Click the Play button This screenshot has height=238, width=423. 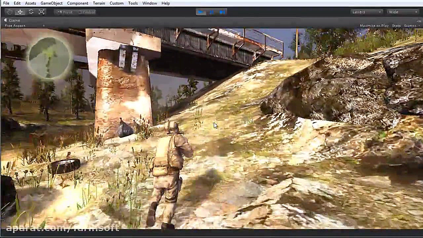pyautogui.click(x=201, y=12)
